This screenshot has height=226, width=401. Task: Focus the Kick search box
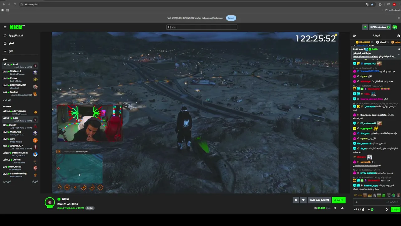pos(201,27)
